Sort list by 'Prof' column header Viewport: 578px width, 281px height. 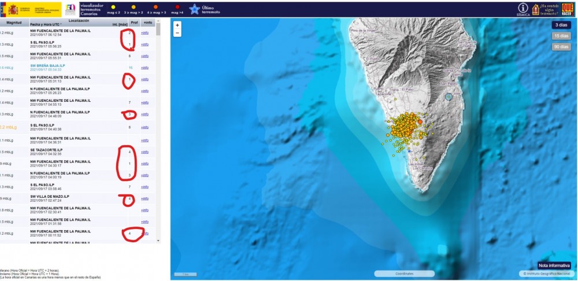134,23
